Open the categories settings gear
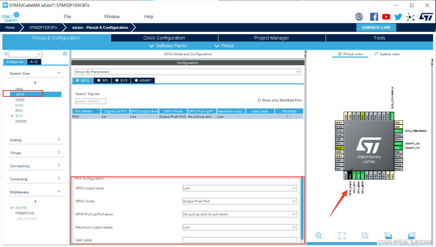The image size is (436, 247). pyautogui.click(x=65, y=54)
